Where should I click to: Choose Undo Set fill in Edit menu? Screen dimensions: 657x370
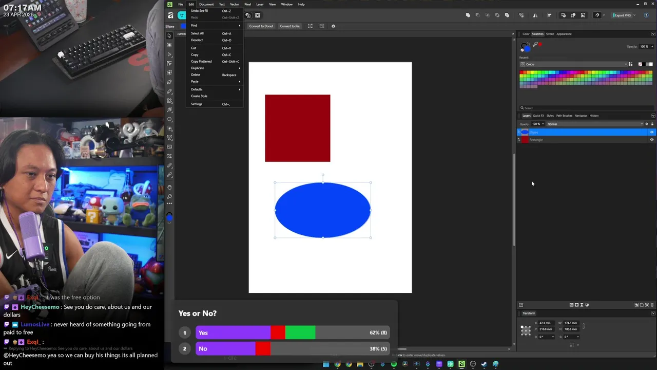(215, 11)
